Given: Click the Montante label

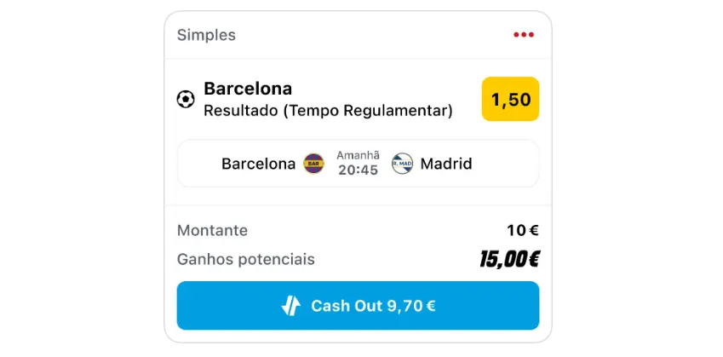Looking at the screenshot, I should [212, 230].
